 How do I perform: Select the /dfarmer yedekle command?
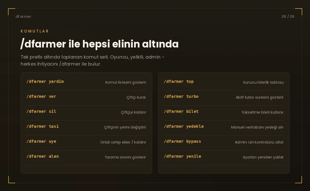click(x=184, y=126)
